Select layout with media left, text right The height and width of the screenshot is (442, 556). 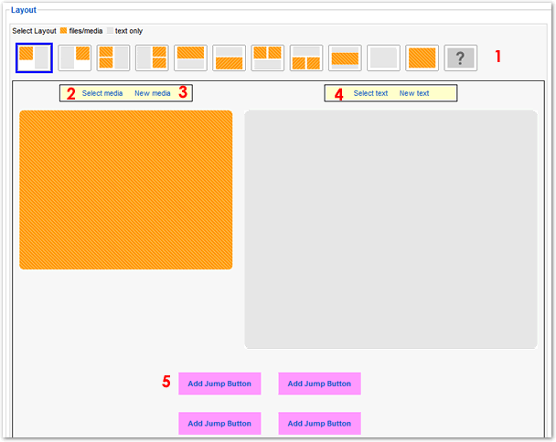click(x=34, y=58)
